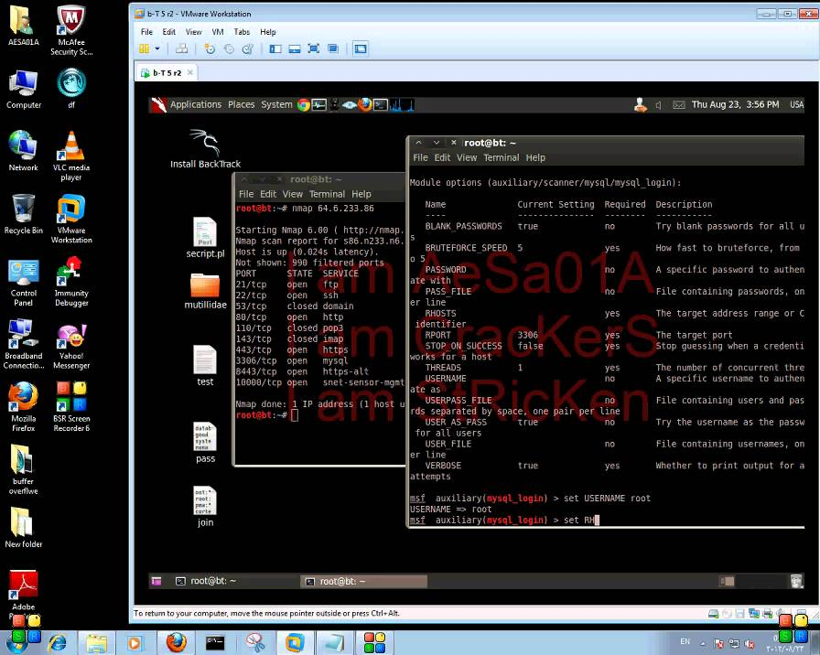Click the VMware pause/suspend toolbar icon

(145, 48)
